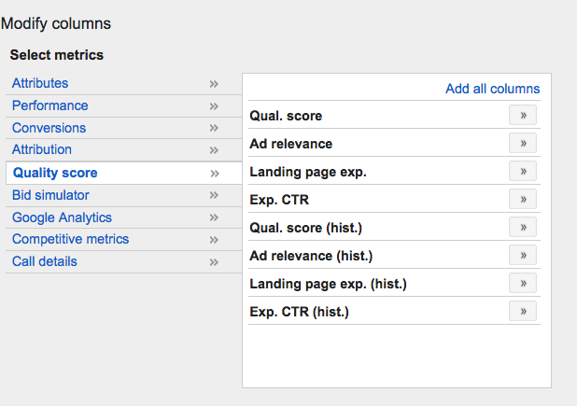Open the Attribution metrics category
The image size is (577, 406).
pyautogui.click(x=42, y=149)
